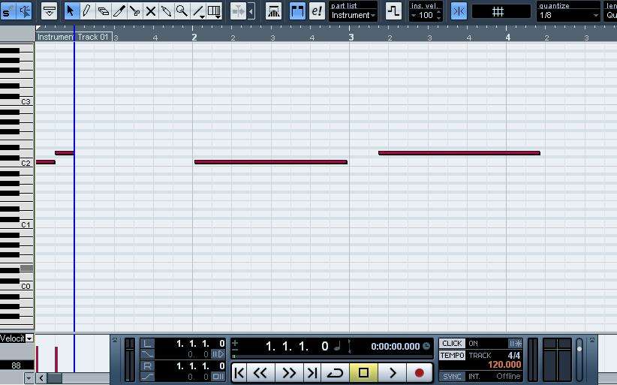Click the left locator position 1. 1. 1. 0
This screenshot has height=385, width=617.
coord(200,344)
